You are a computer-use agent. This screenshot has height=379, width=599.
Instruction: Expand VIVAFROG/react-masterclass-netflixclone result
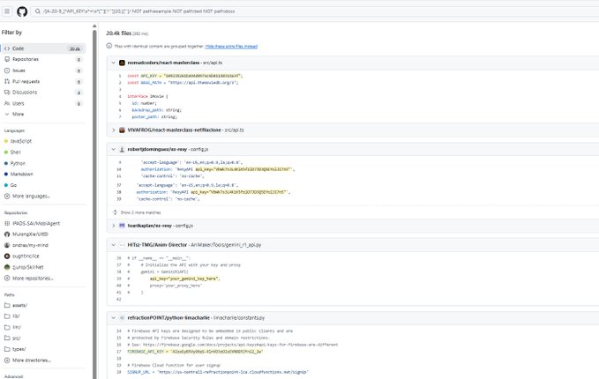114,130
